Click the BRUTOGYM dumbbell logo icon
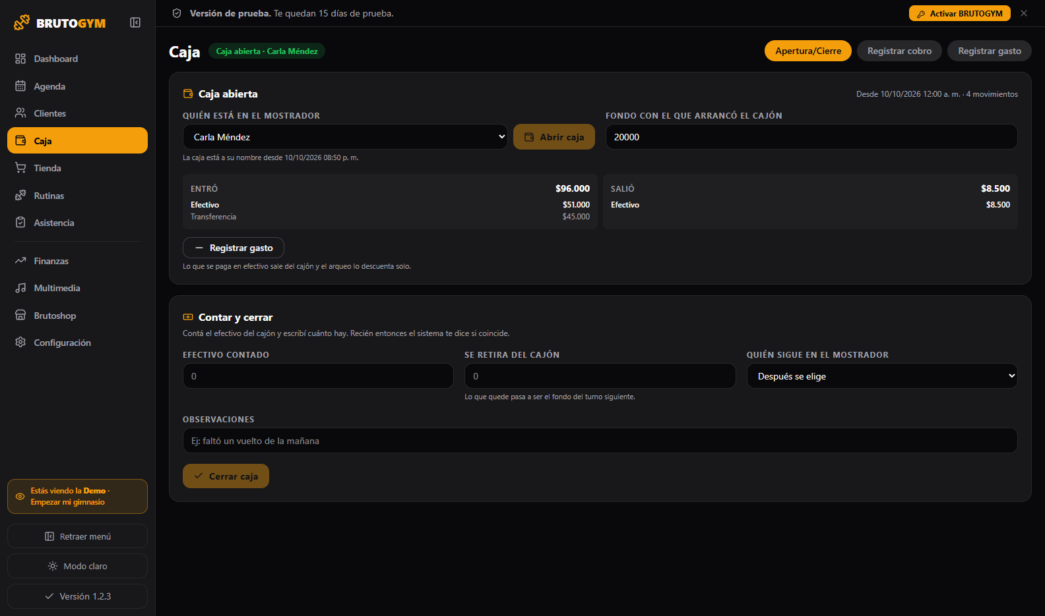 coord(22,22)
